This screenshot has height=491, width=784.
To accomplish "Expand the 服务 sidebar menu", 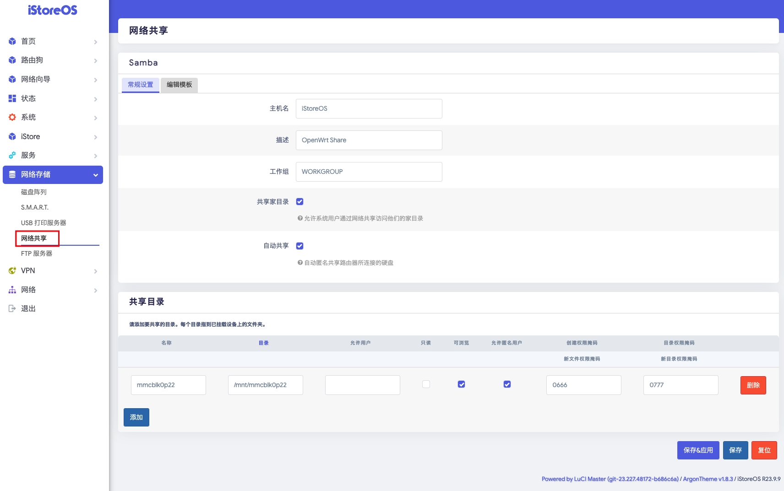I will pyautogui.click(x=96, y=156).
